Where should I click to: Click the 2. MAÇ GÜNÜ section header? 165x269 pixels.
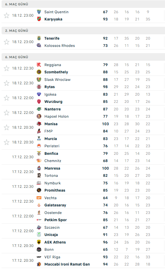click(83, 31)
